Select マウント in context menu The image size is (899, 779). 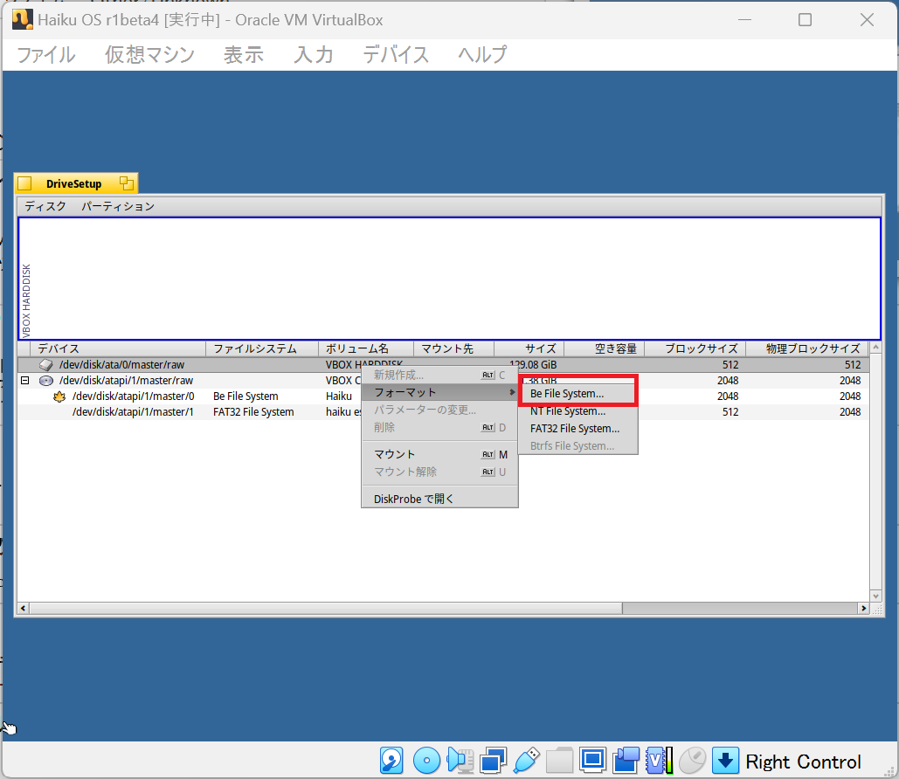click(439, 454)
